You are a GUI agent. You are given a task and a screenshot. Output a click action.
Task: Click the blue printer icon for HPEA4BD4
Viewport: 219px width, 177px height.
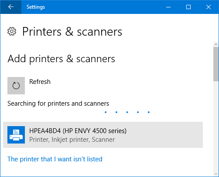tap(16, 135)
